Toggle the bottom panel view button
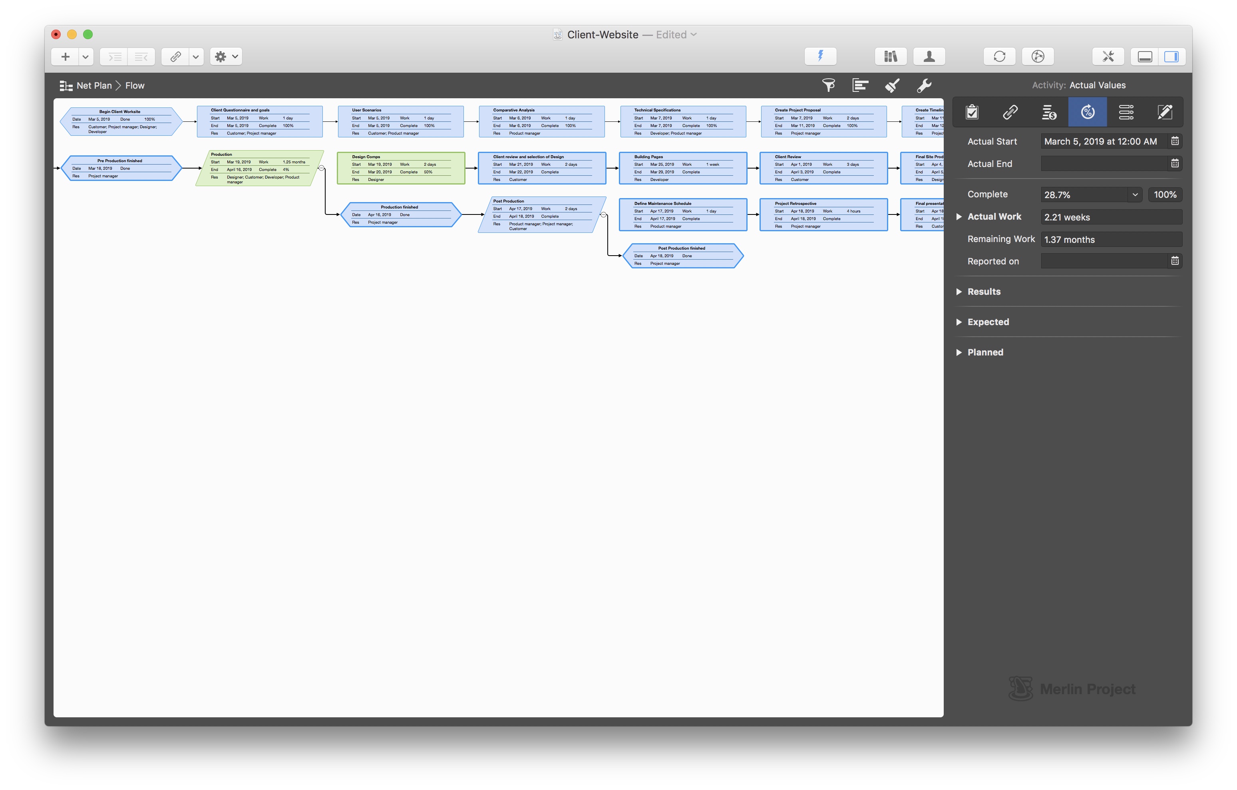1237x790 pixels. tap(1145, 56)
